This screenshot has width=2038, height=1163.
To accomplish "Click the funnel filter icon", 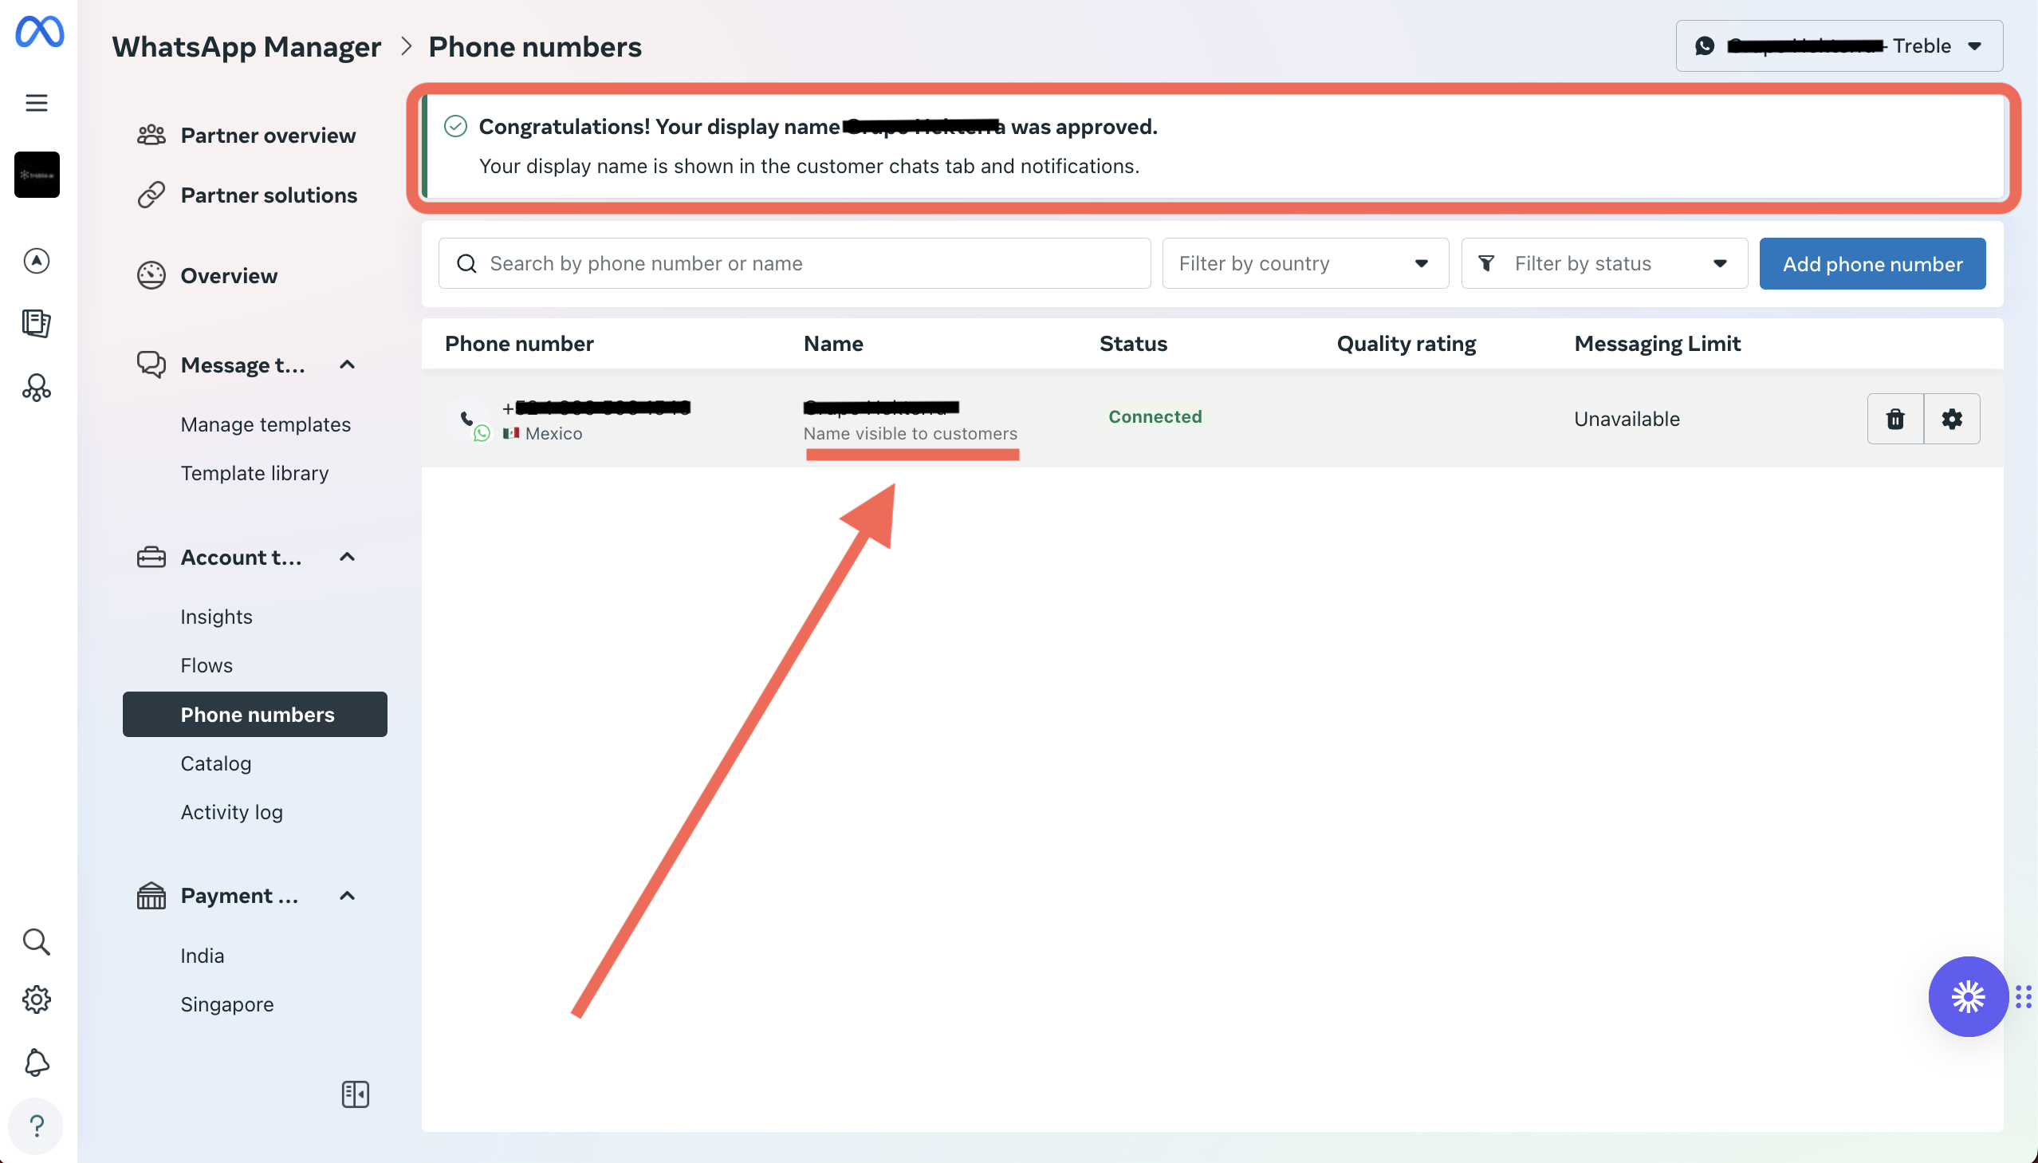I will 1486,263.
